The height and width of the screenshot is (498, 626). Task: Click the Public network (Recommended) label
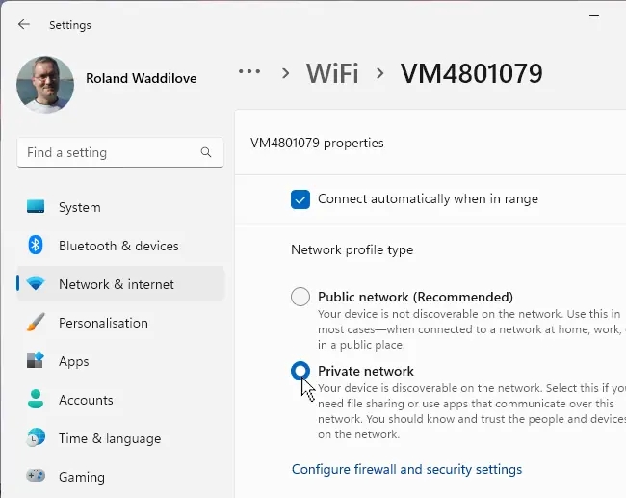click(x=416, y=297)
